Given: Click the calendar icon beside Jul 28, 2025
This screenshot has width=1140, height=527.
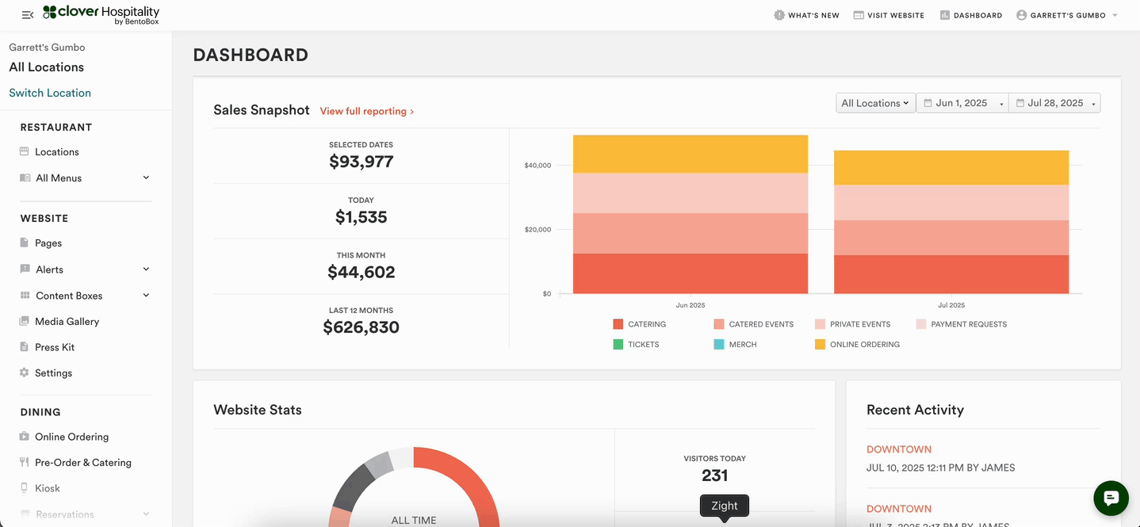Looking at the screenshot, I should click(x=1019, y=103).
